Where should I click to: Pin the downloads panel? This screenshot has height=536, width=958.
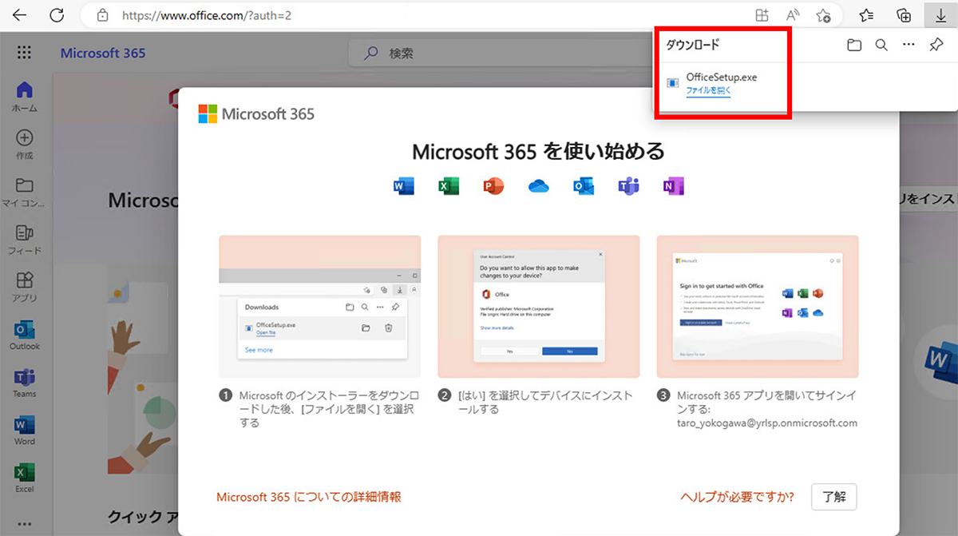(x=936, y=46)
